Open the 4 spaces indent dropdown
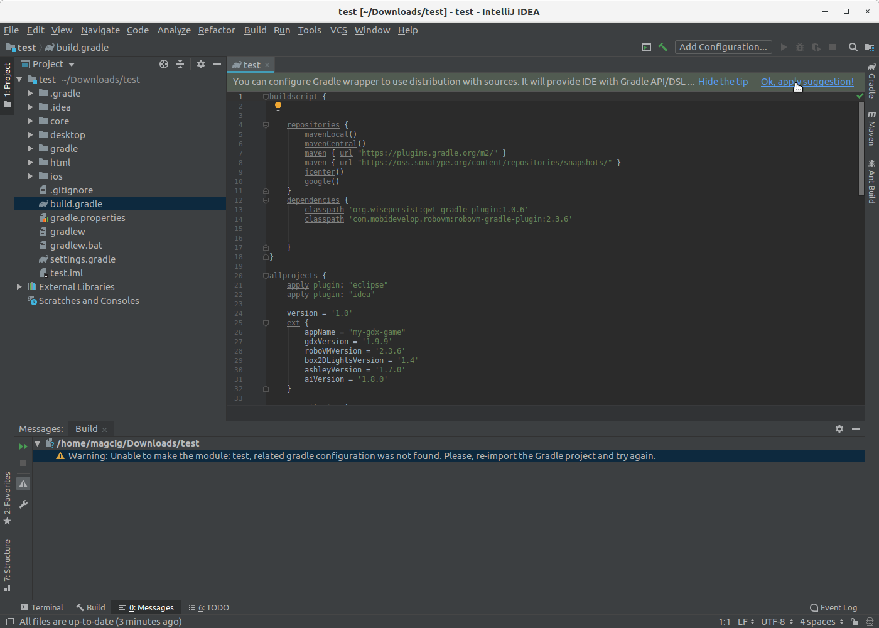The width and height of the screenshot is (879, 628). pyautogui.click(x=821, y=622)
